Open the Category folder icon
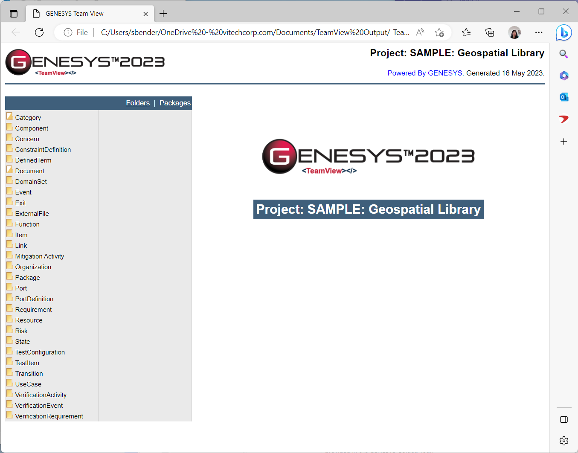The height and width of the screenshot is (453, 578). pos(10,116)
